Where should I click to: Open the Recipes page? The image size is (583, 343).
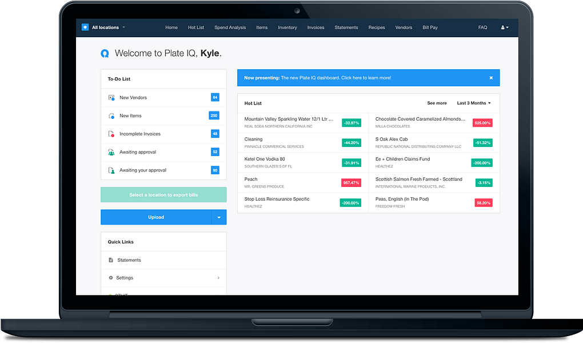pos(377,27)
